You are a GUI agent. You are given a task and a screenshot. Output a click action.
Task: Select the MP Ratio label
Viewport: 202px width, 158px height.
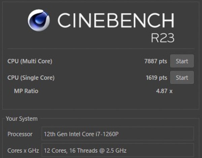point(26,91)
